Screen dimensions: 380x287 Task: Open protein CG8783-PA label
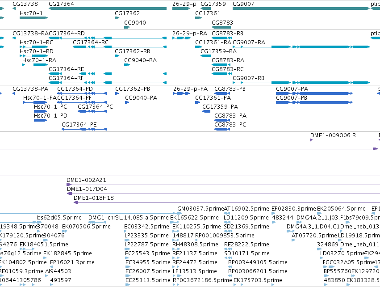coord(230,116)
